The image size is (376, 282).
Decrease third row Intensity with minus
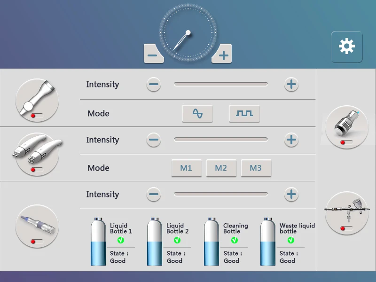point(153,194)
